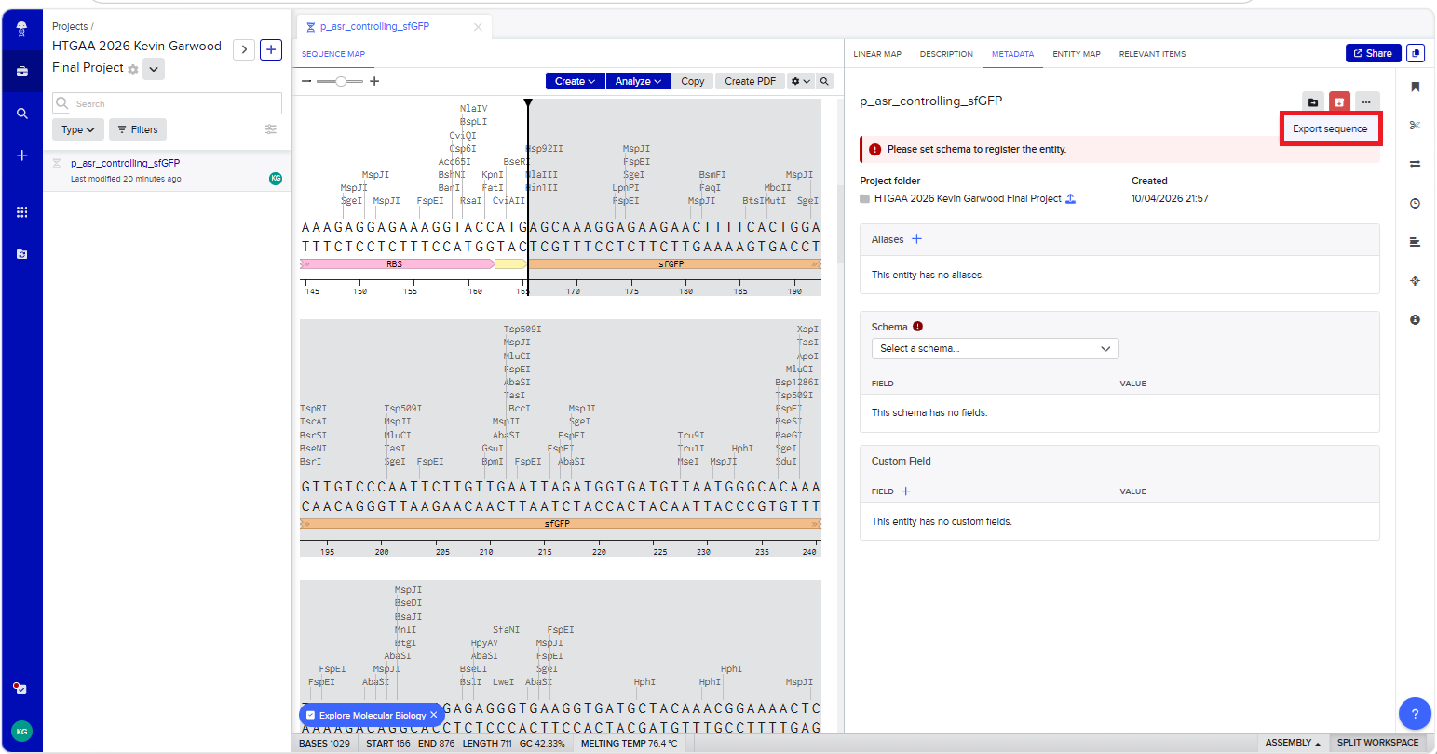This screenshot has width=1437, height=754.
Task: Click the zoom out minus icon
Action: 306,82
